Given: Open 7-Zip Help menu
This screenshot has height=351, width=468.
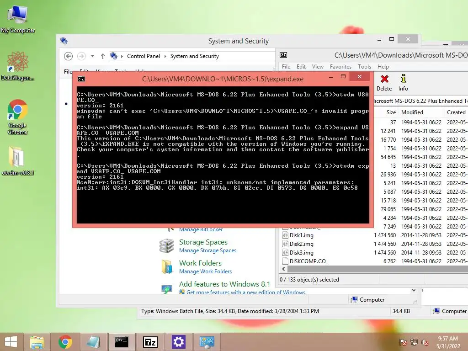Looking at the screenshot, I should click(383, 67).
